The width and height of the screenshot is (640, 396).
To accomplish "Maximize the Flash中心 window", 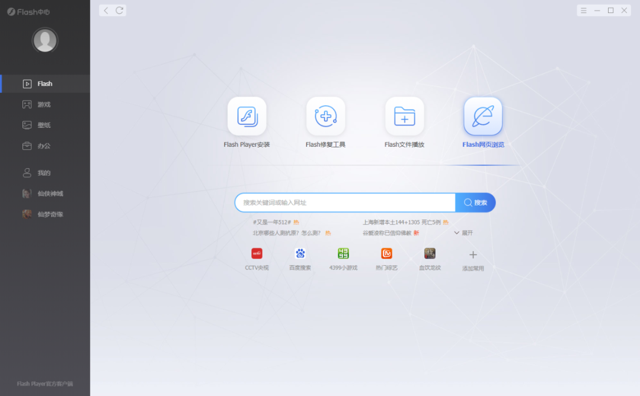I will pos(610,11).
